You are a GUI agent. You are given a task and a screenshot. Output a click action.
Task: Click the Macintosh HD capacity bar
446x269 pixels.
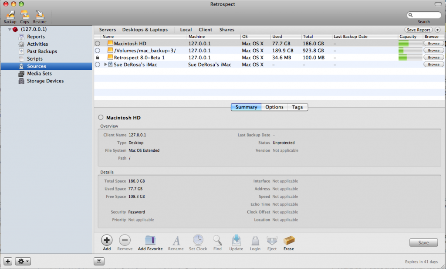click(410, 44)
